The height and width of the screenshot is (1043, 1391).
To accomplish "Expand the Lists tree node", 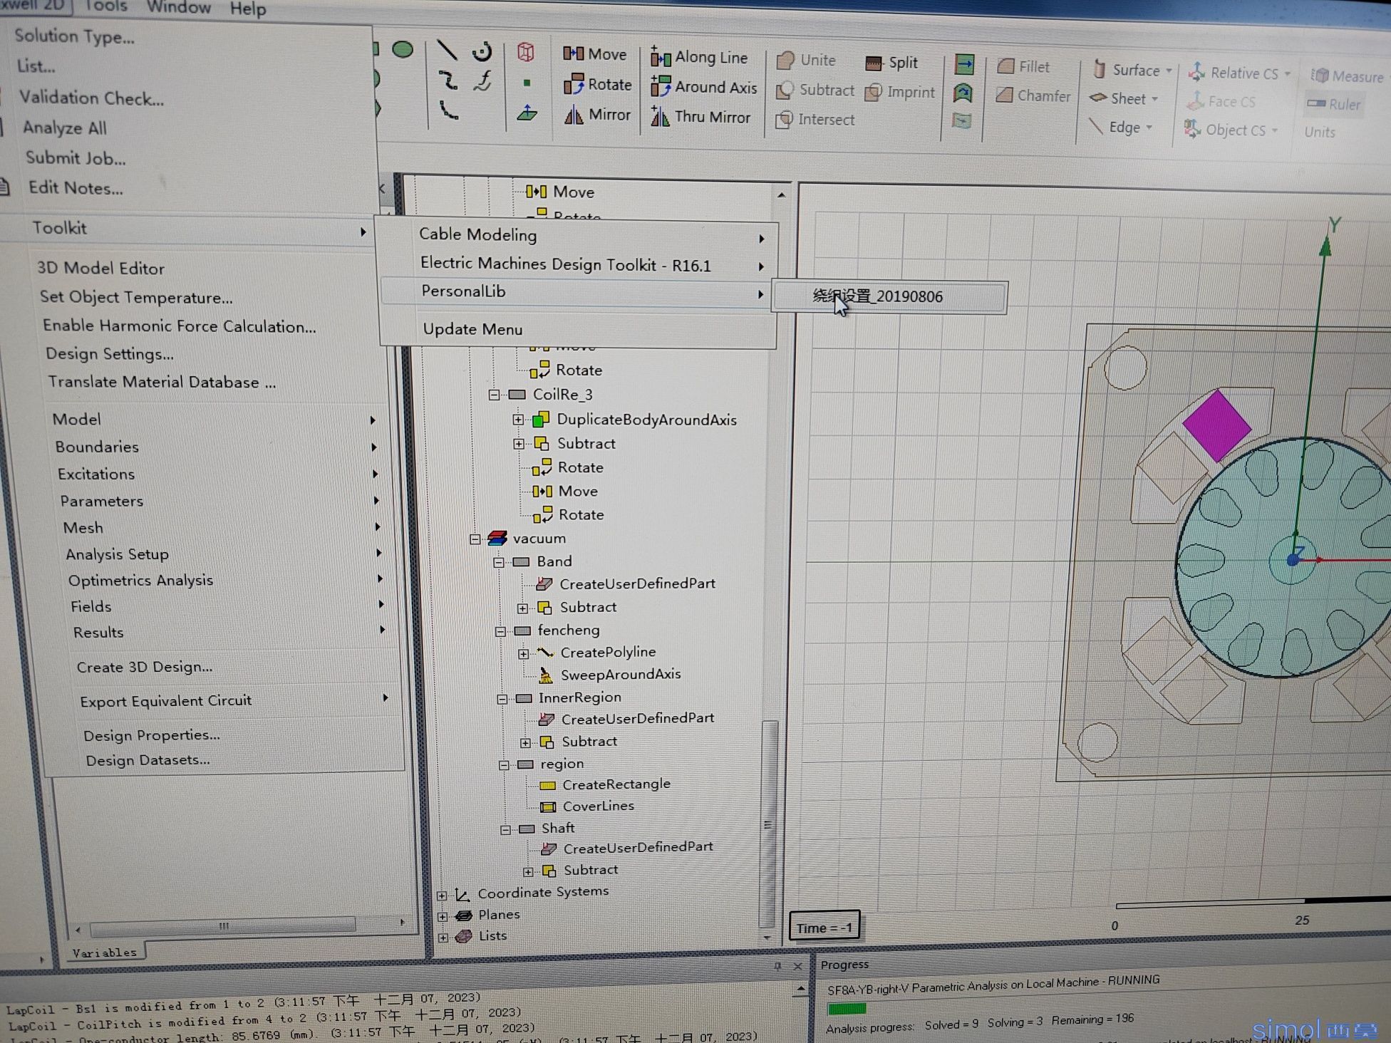I will click(443, 938).
